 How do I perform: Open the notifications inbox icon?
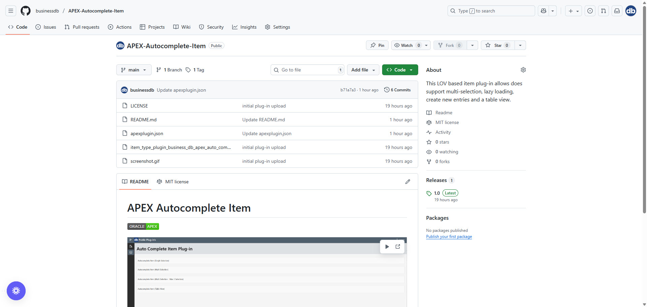617,11
